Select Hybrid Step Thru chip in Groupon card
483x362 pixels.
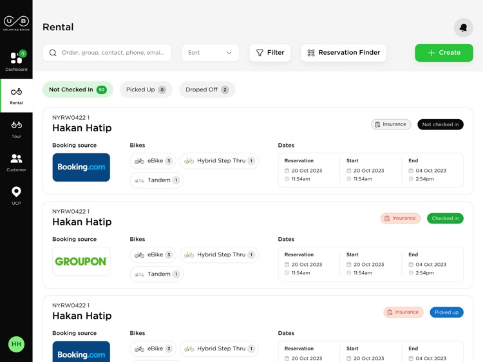[x=219, y=255]
